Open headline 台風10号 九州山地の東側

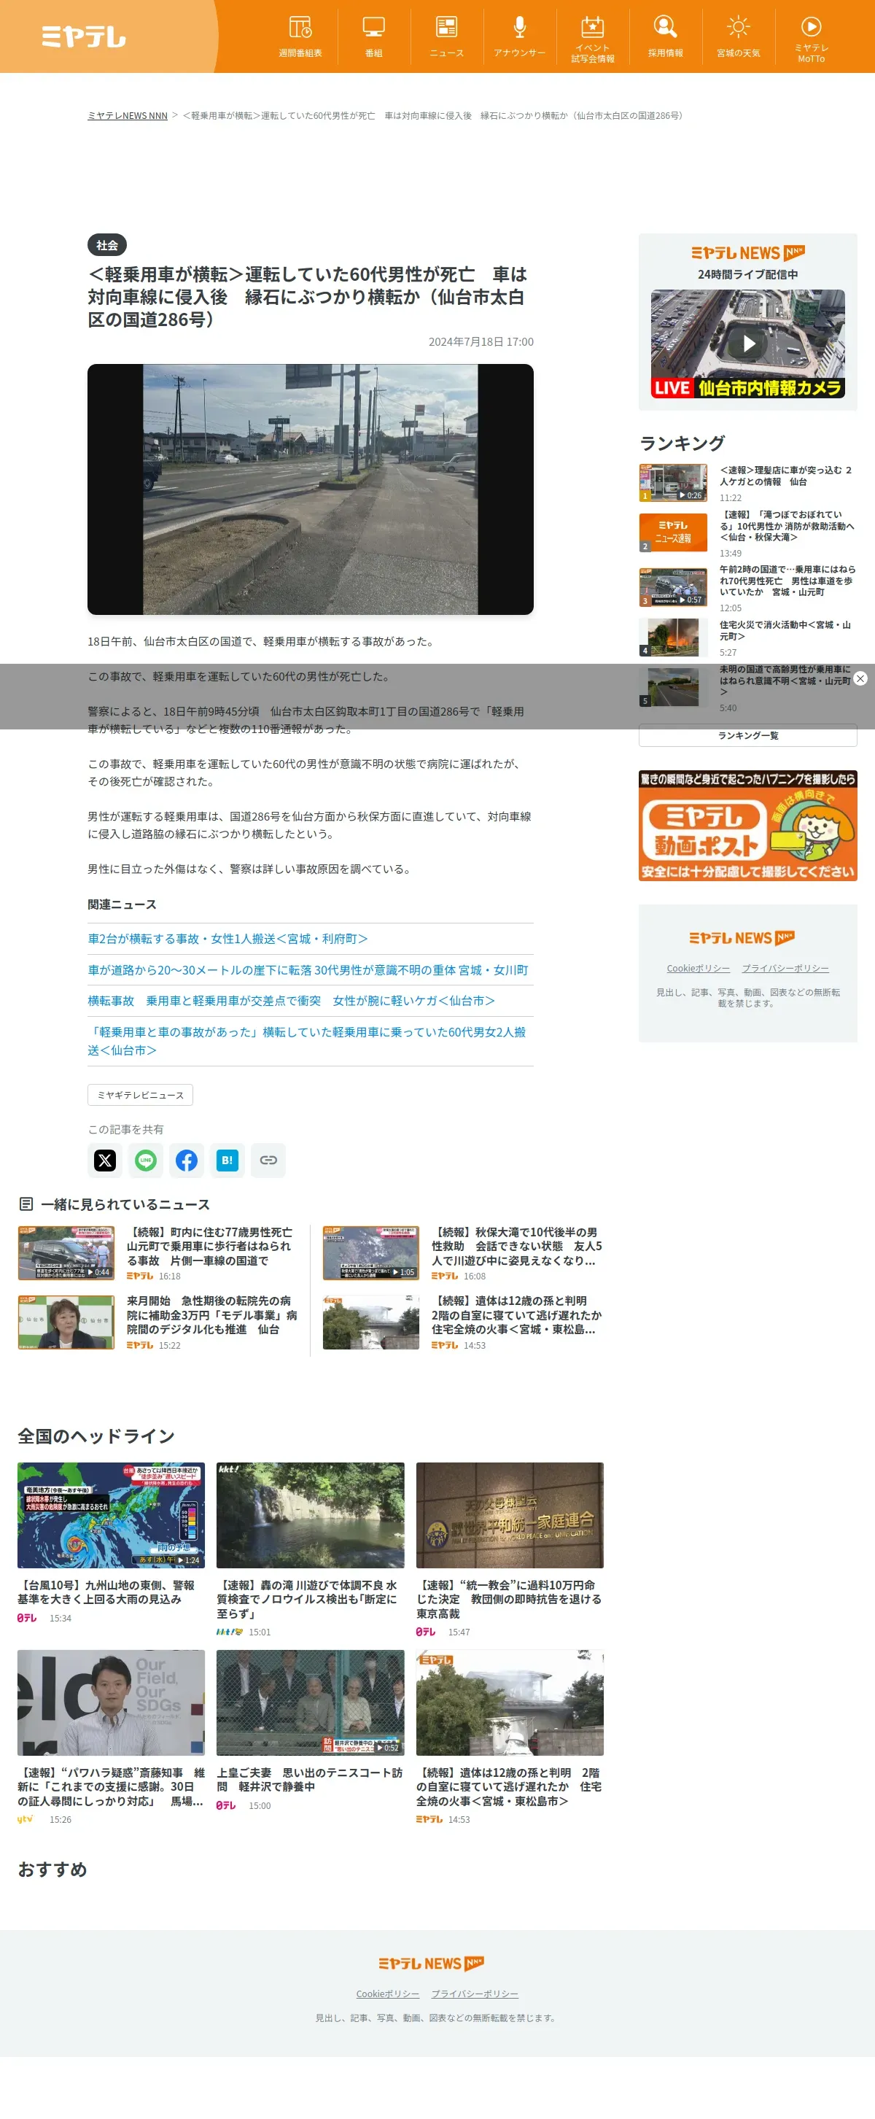tap(107, 1592)
